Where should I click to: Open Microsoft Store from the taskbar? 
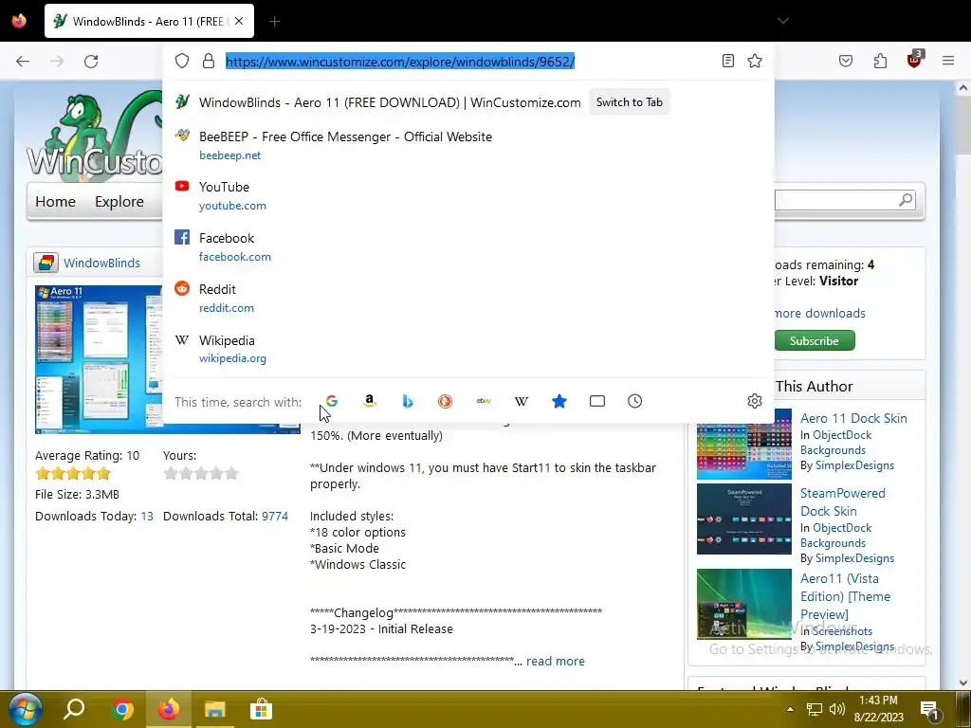click(262, 709)
